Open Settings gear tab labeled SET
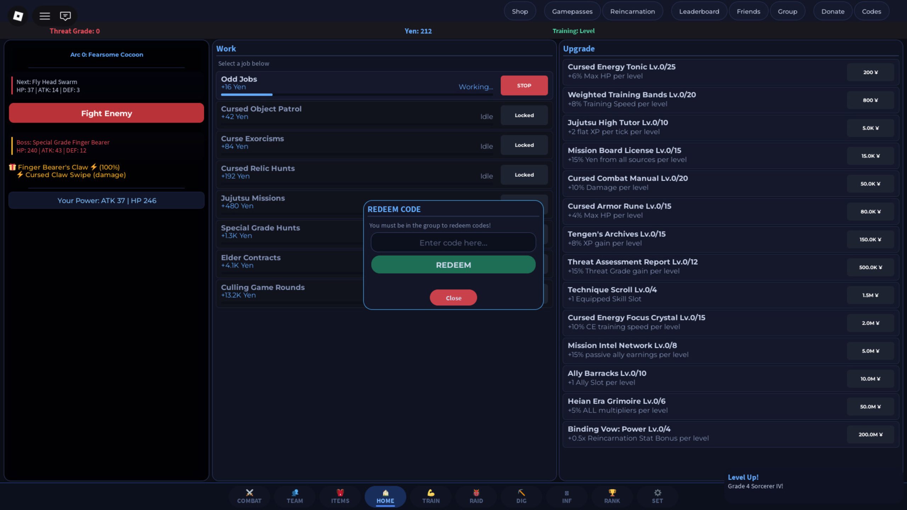The image size is (907, 510). [657, 496]
